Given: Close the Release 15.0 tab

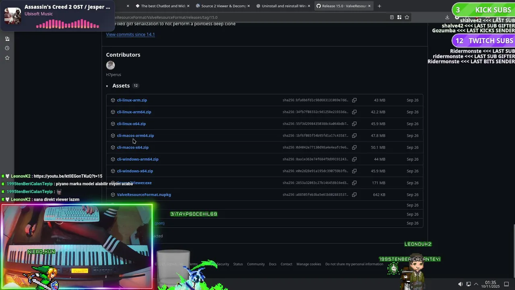Looking at the screenshot, I should tap(369, 6).
